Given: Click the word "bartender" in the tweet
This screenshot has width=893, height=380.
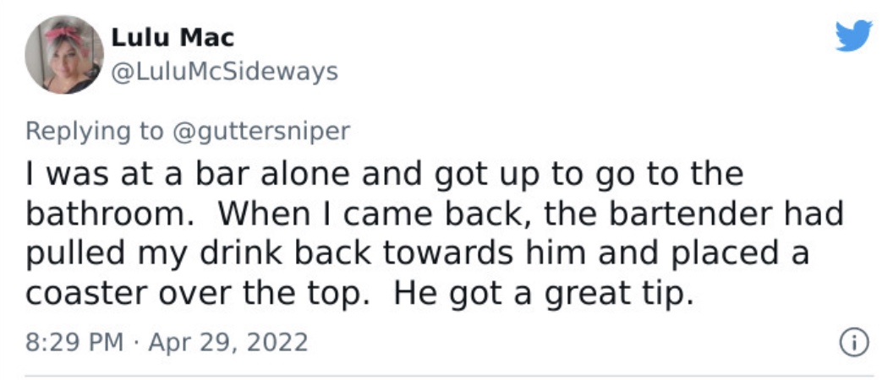Looking at the screenshot, I should [671, 214].
